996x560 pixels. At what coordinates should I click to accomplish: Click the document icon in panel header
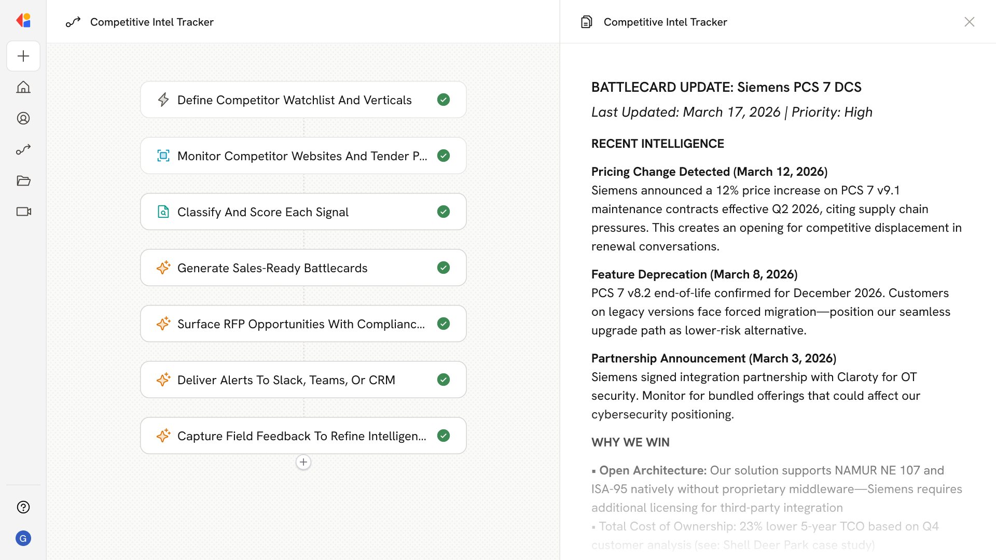pyautogui.click(x=586, y=22)
